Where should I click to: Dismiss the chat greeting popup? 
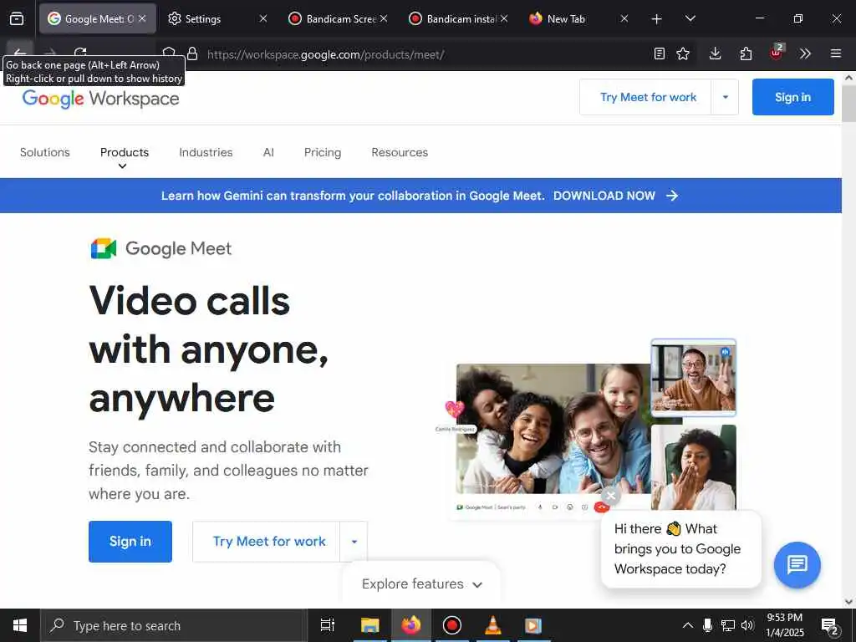coord(611,496)
